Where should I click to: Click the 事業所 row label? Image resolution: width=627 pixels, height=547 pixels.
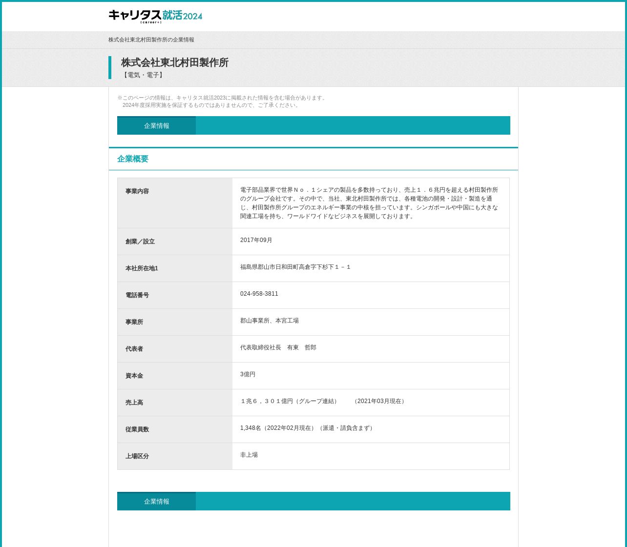coord(134,322)
